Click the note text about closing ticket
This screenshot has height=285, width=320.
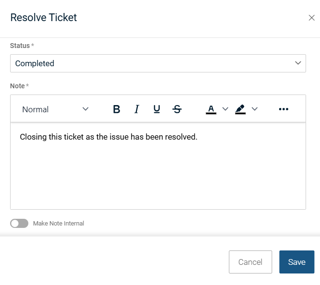[x=109, y=137]
